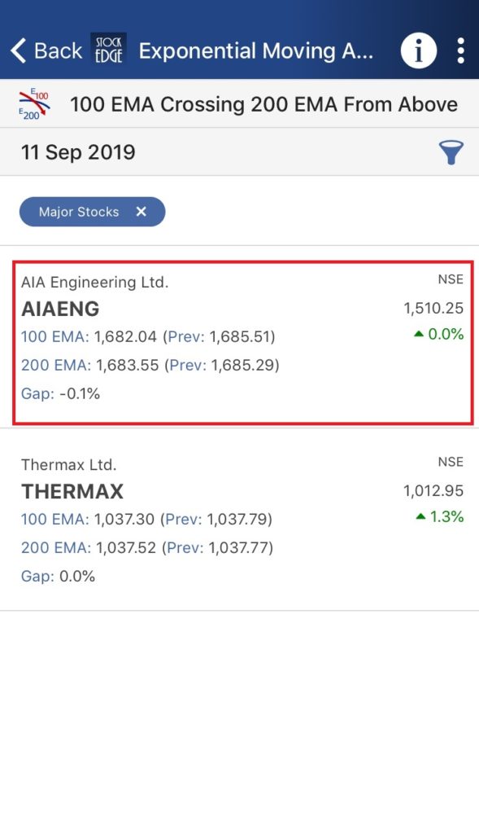The width and height of the screenshot is (479, 834).
Task: Tap the NSE label on AIAENG card
Action: click(x=451, y=279)
